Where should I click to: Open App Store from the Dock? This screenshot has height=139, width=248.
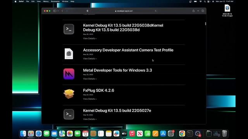(x=163, y=134)
